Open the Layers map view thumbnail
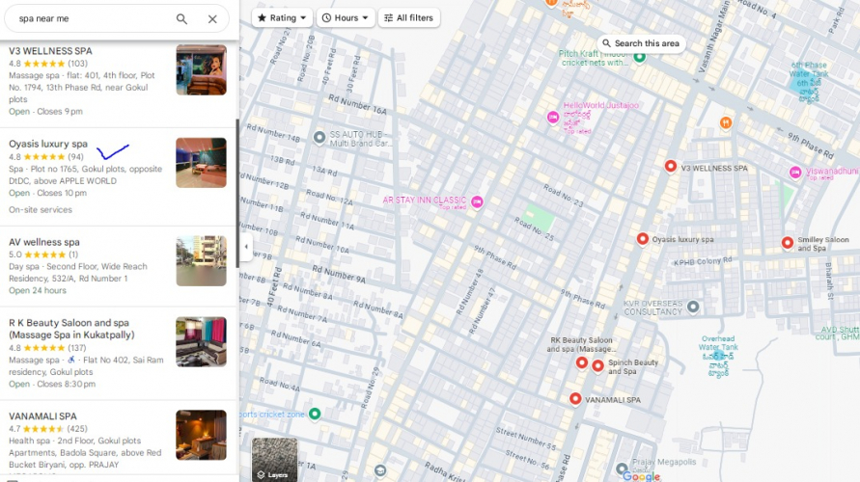Viewport: 860px width, 482px height. click(x=274, y=460)
